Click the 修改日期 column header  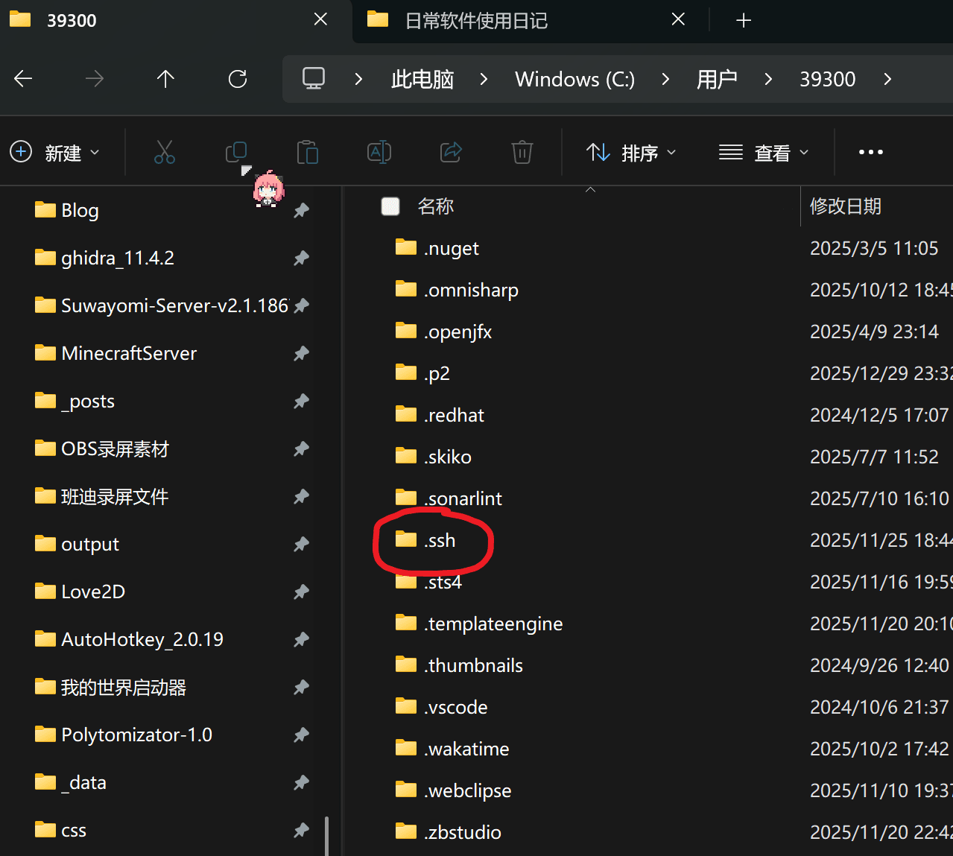[845, 206]
